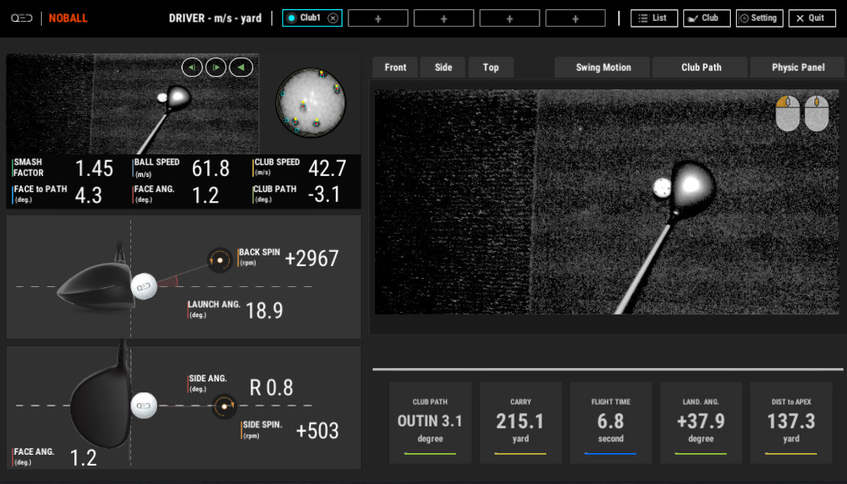Open the Club selection button
The image size is (847, 484).
pos(706,18)
